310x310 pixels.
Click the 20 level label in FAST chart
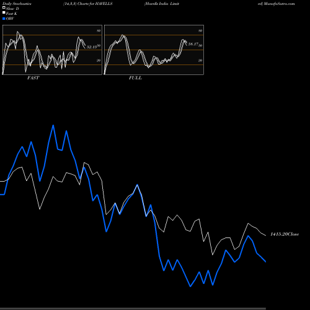coord(99,60)
